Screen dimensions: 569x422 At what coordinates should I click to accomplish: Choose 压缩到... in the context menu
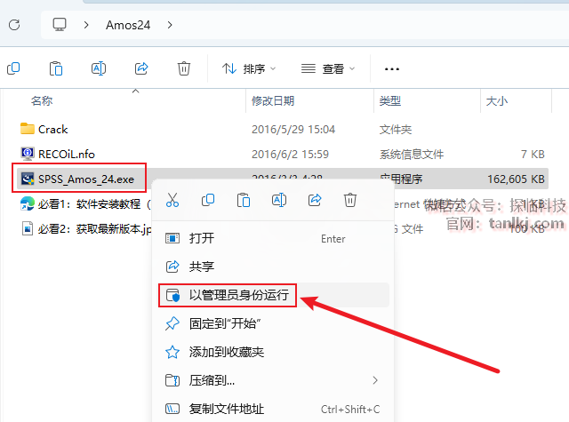[274, 380]
